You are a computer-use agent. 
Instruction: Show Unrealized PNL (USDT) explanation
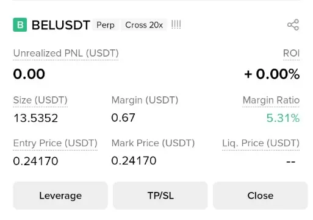pos(66,54)
